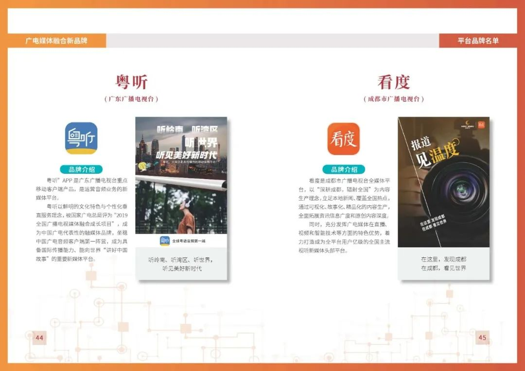This screenshot has height=371, width=525.
Task: Open the 看度 camera lens poster image
Action: tap(444, 182)
